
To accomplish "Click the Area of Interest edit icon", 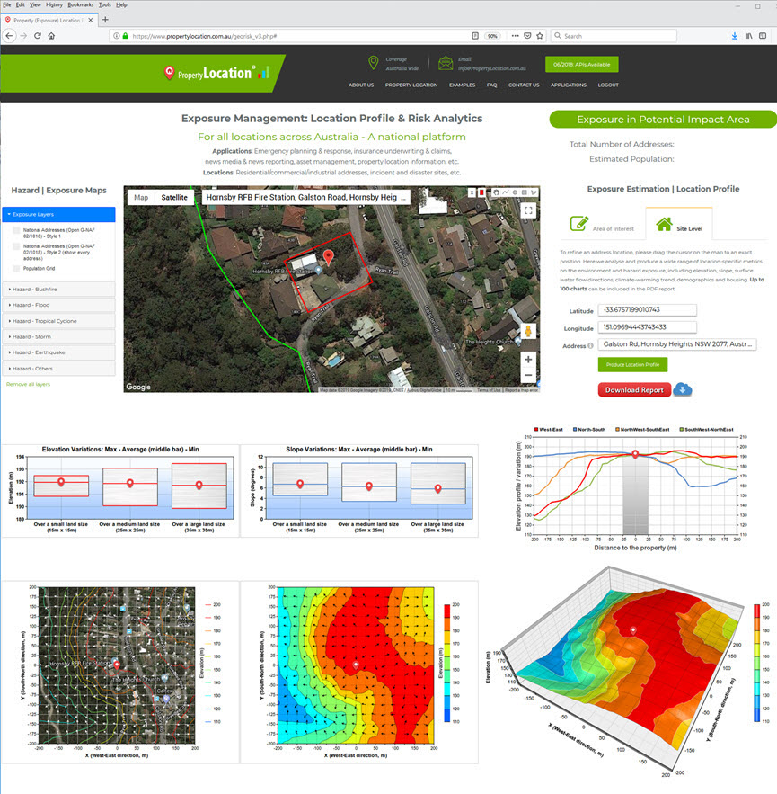I will [x=579, y=223].
